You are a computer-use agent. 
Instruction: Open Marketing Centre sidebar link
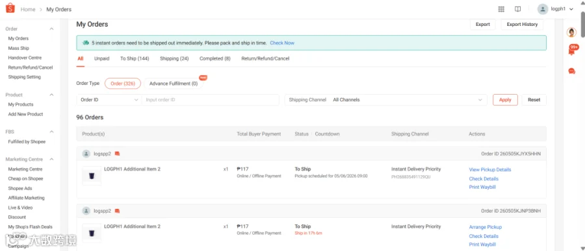25,169
